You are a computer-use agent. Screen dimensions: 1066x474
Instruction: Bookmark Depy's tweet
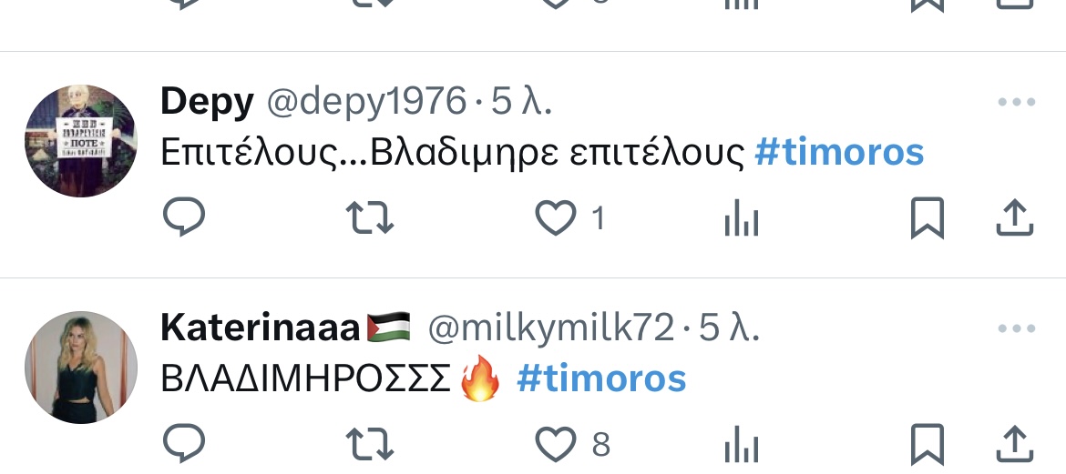[928, 218]
